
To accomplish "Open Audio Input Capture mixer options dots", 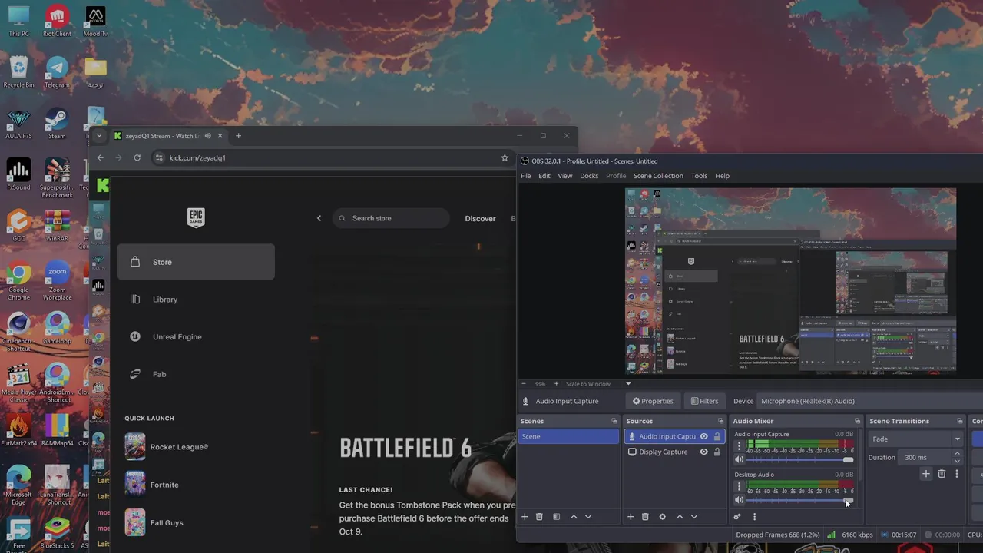I will (740, 445).
